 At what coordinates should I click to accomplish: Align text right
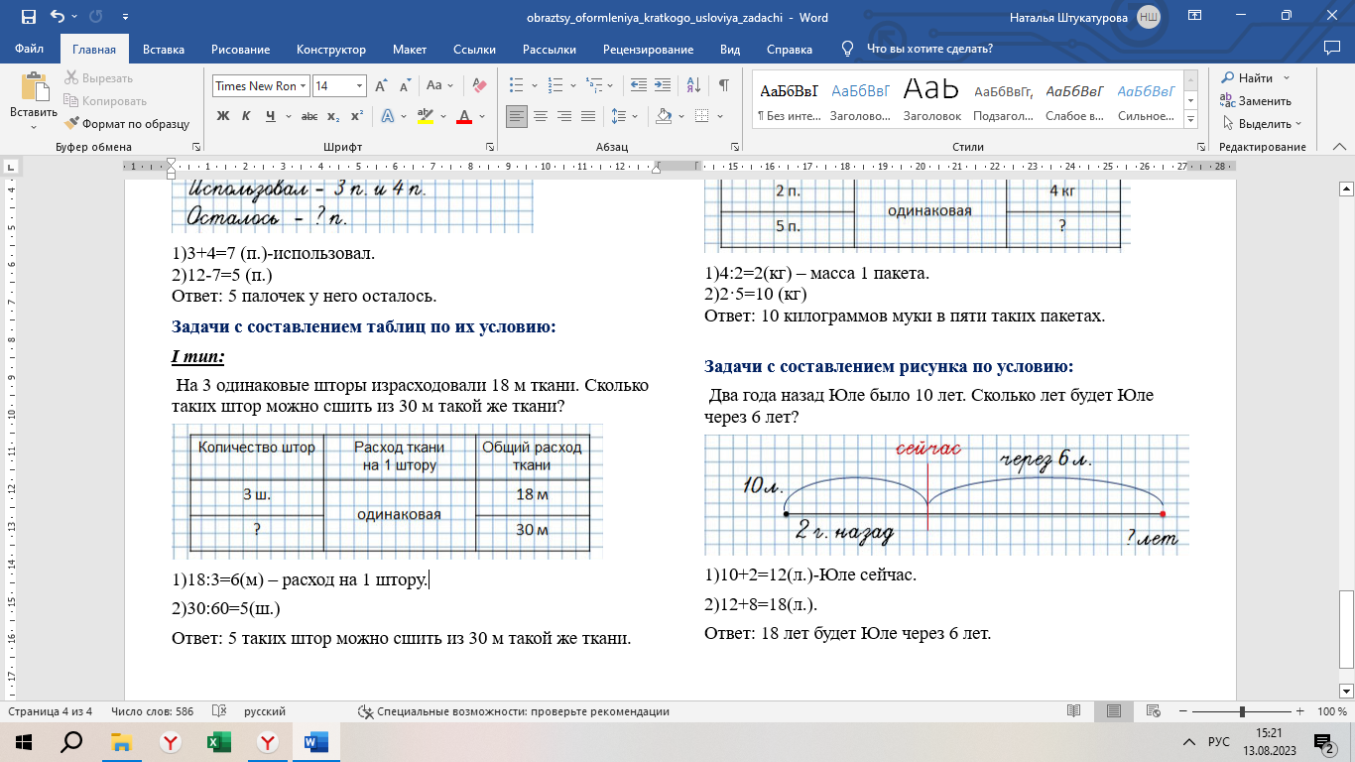(564, 116)
